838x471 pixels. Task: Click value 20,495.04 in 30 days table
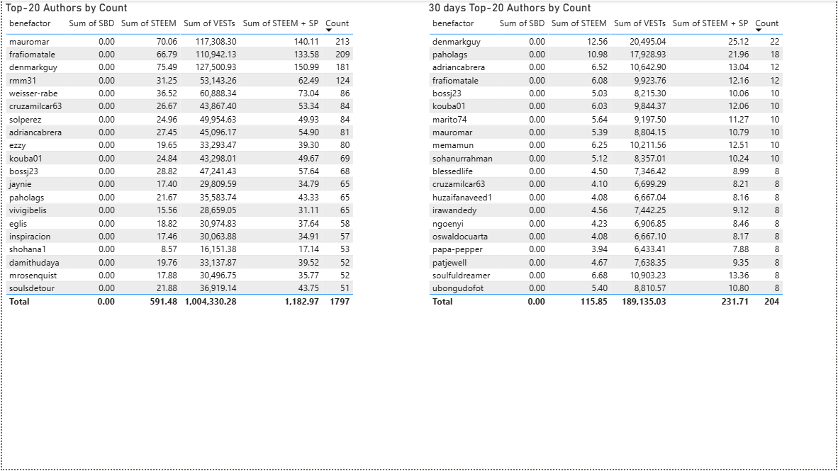(648, 42)
